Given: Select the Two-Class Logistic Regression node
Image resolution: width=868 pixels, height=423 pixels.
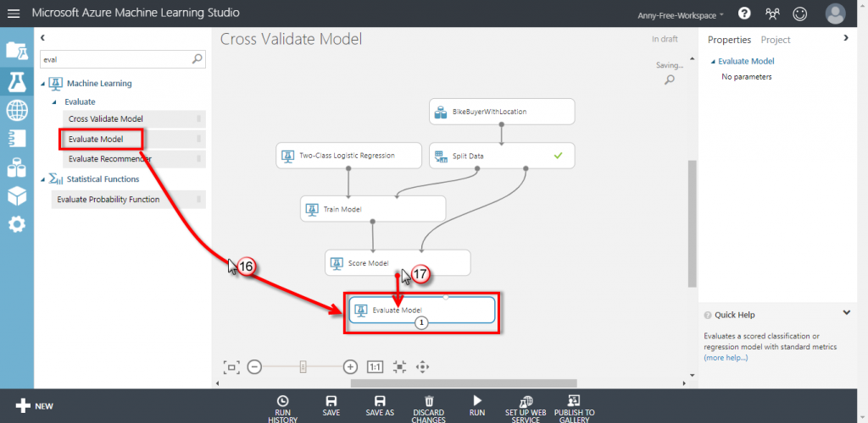Looking at the screenshot, I should pos(348,156).
